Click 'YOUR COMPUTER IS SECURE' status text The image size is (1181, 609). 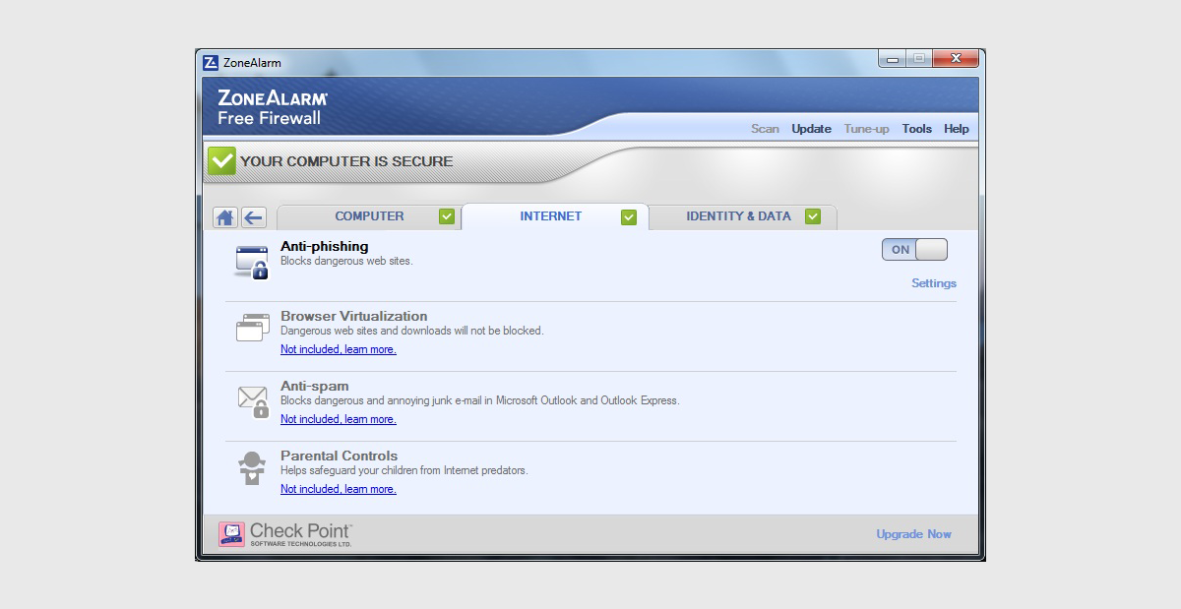(x=346, y=161)
